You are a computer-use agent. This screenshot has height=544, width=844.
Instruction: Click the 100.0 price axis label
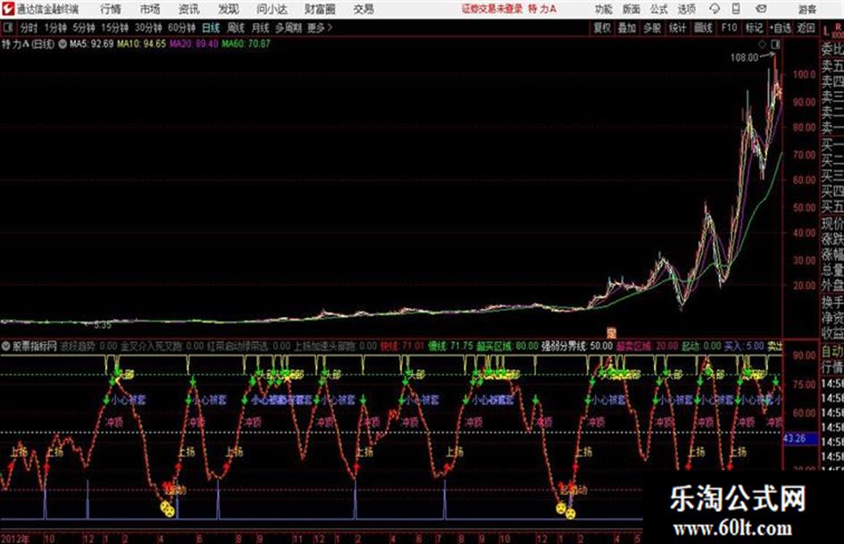(x=804, y=74)
